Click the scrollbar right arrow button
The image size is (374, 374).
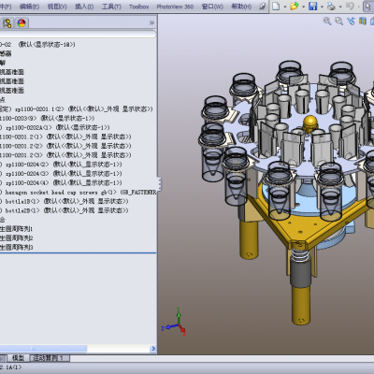(153, 349)
